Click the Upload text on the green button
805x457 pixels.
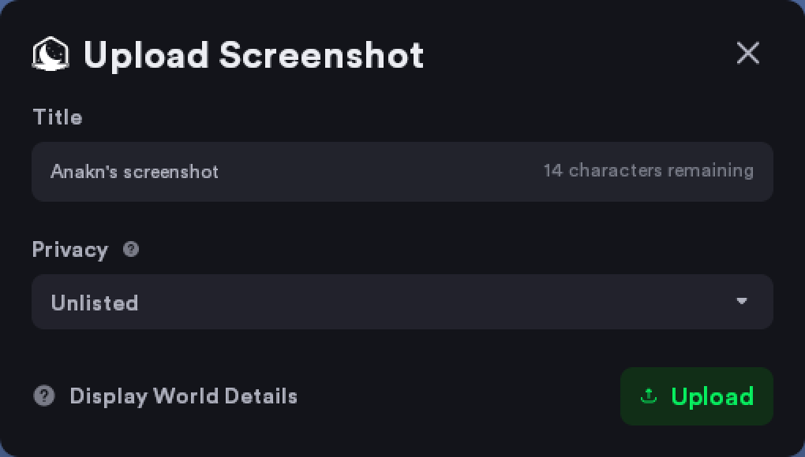713,397
